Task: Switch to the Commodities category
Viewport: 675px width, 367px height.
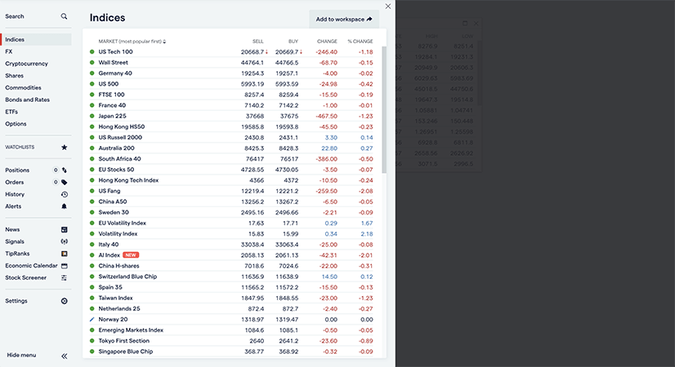Action: click(x=23, y=87)
